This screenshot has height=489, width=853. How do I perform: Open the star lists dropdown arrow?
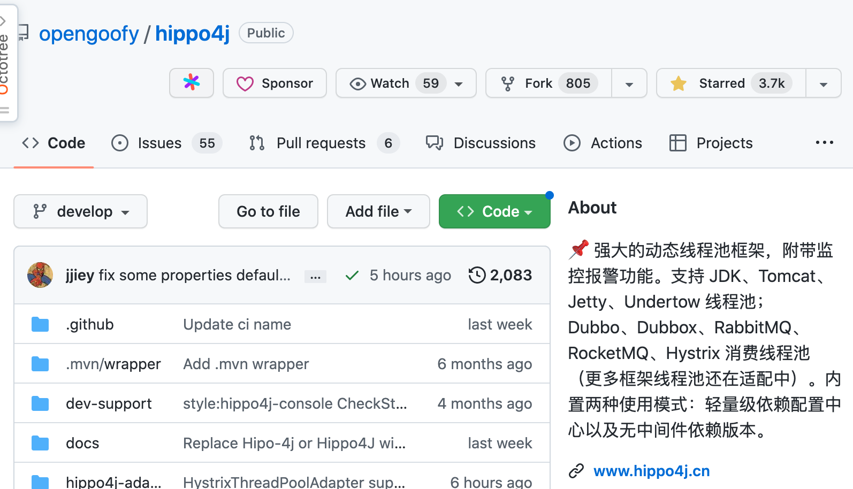824,83
